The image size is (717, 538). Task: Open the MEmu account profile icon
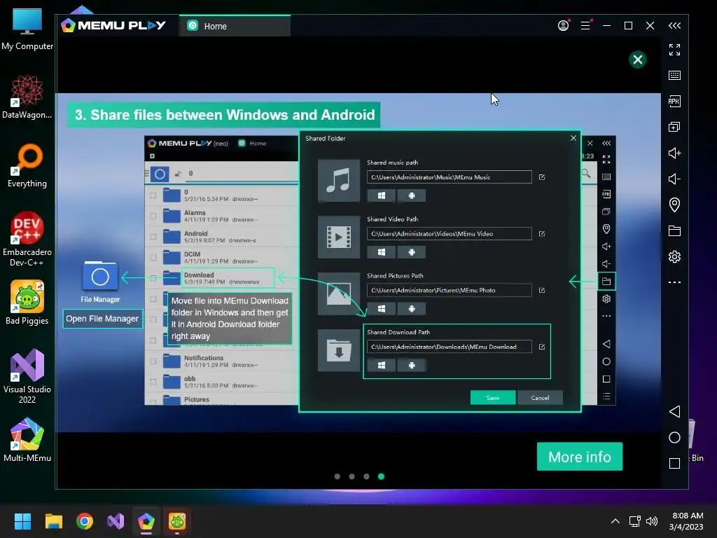click(x=564, y=26)
